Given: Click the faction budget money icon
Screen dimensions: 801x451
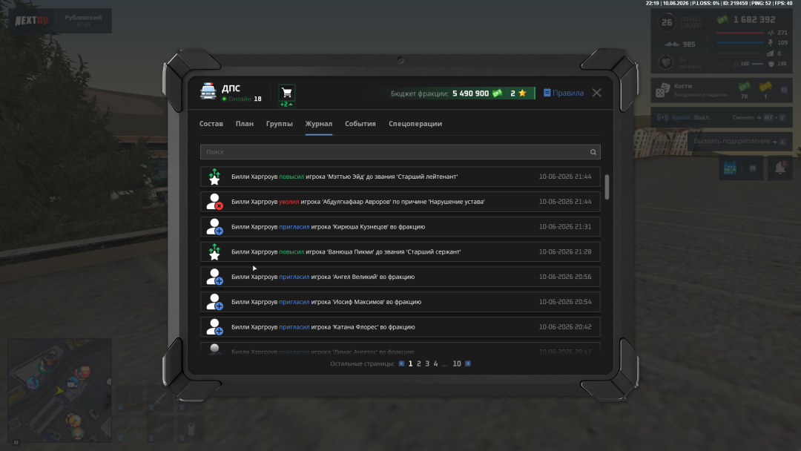Looking at the screenshot, I should pos(497,93).
